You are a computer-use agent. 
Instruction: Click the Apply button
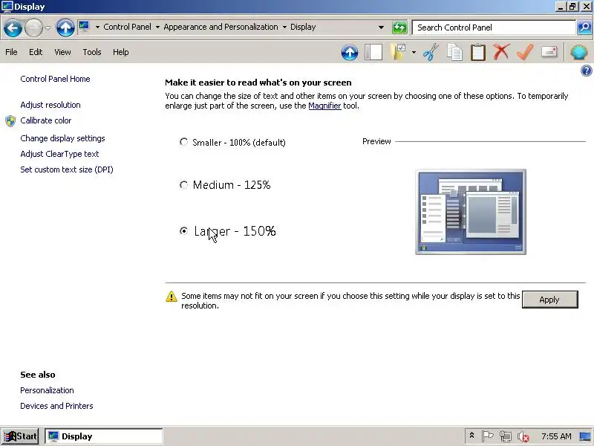pos(549,300)
